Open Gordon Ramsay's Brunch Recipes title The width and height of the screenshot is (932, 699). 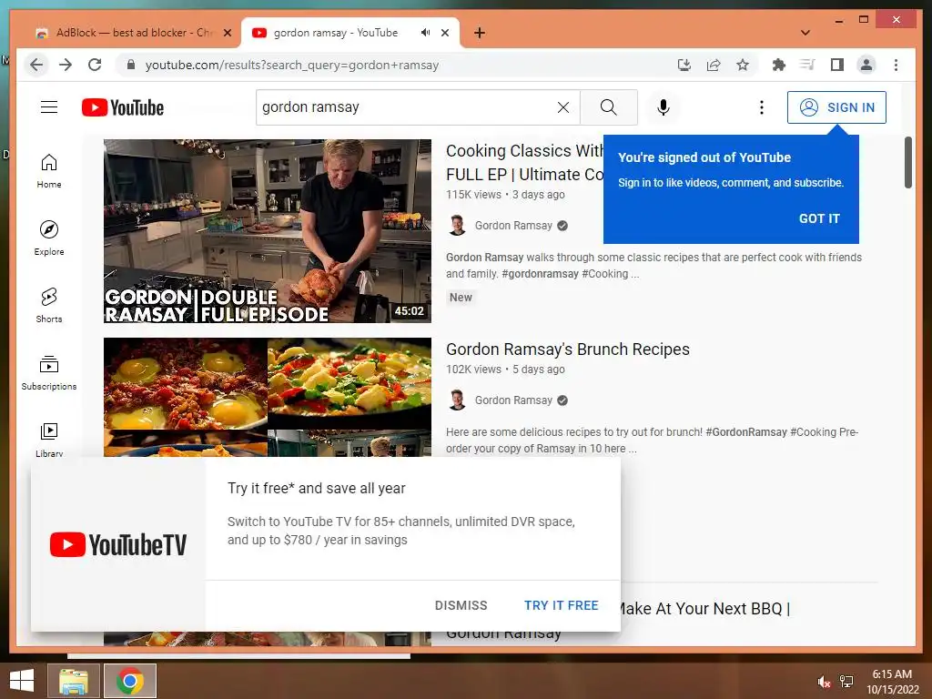tap(568, 349)
